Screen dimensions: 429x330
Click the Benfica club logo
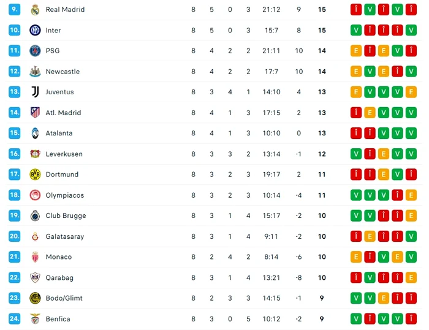coord(35,318)
